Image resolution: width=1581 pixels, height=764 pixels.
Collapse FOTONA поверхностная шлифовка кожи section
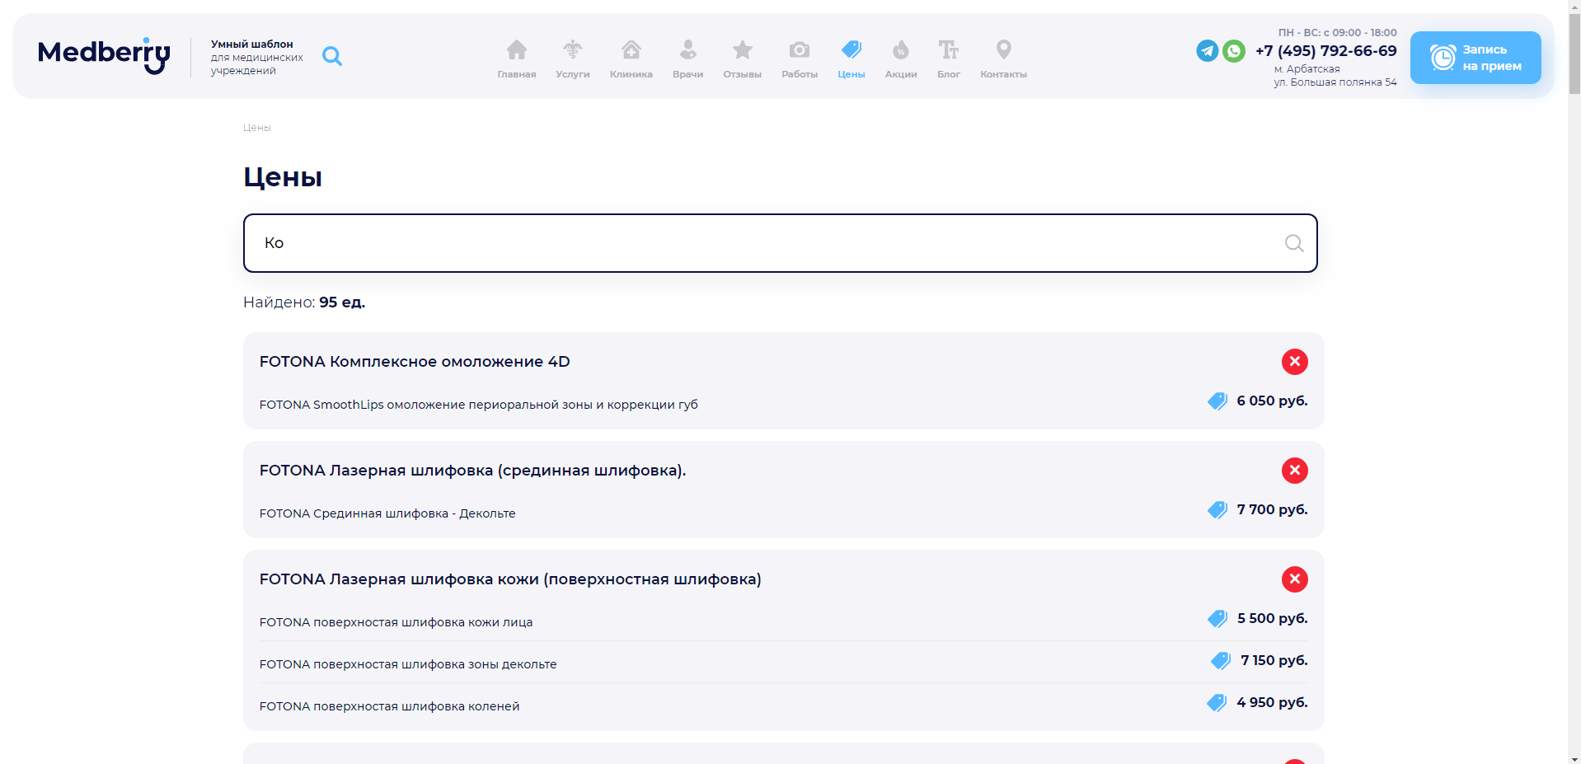pos(1294,579)
